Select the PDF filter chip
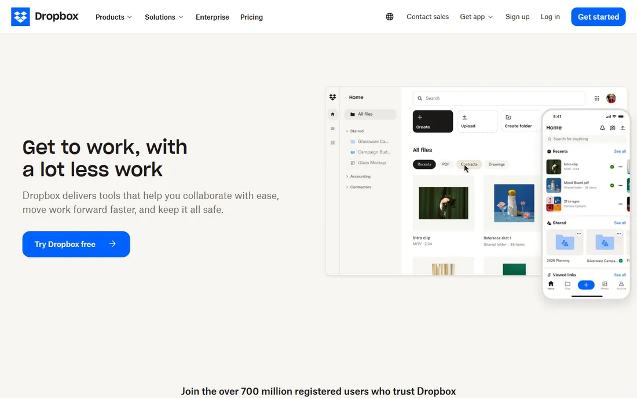 [x=446, y=164]
